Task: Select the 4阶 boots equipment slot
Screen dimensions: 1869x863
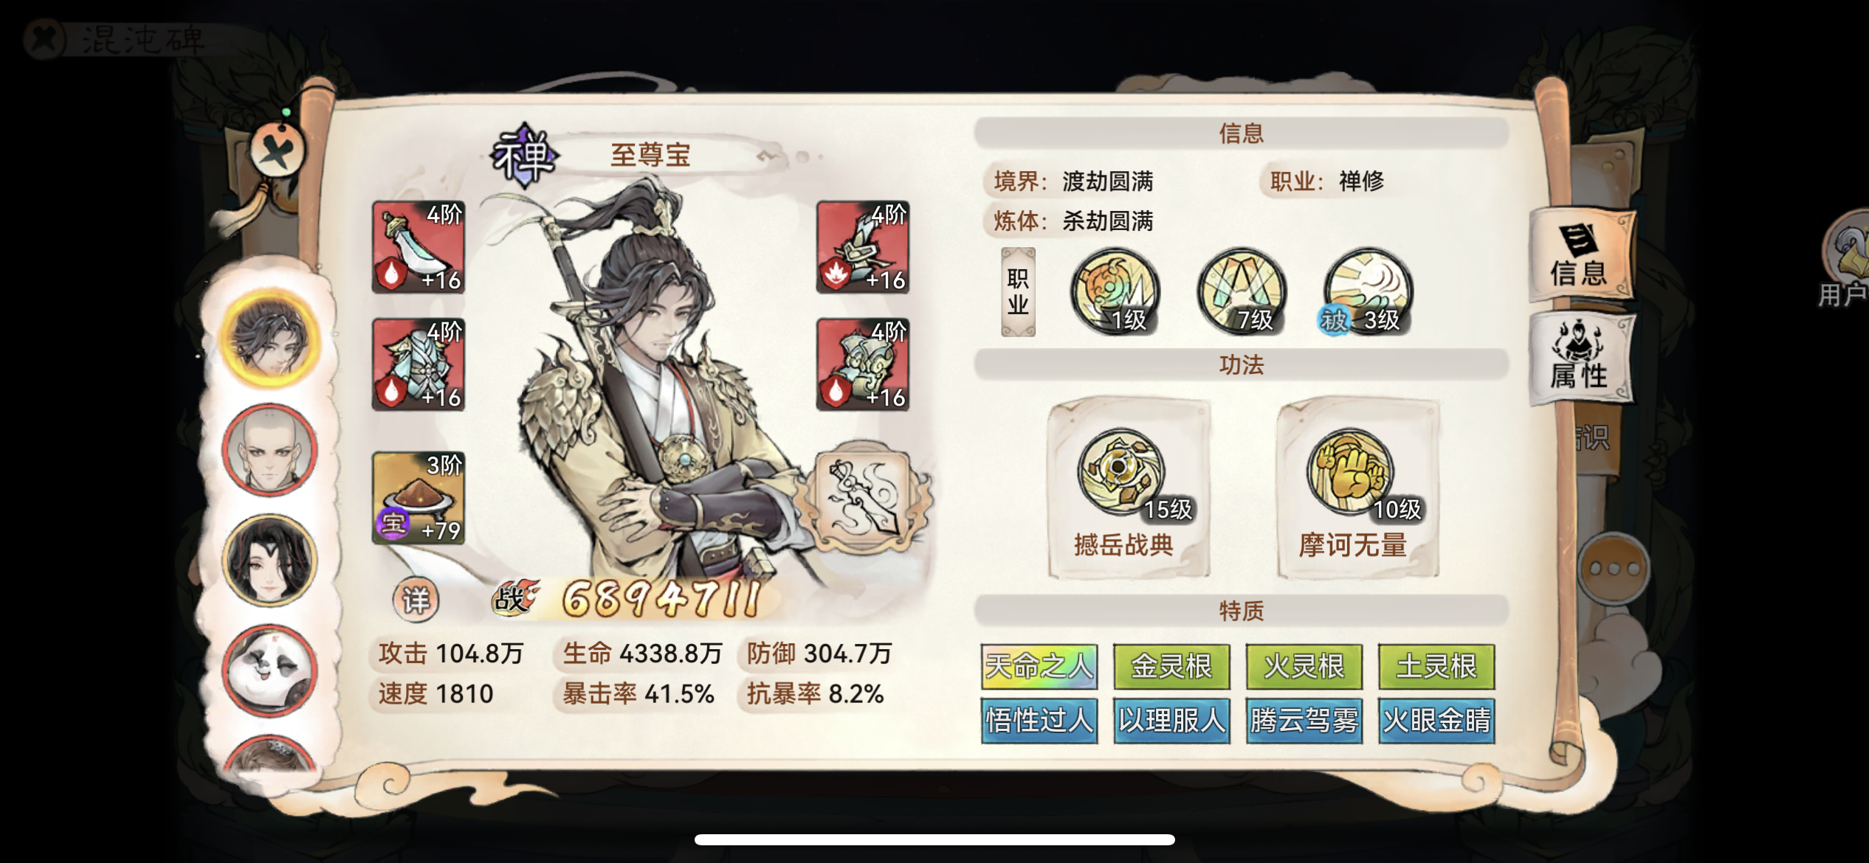Action: tap(863, 247)
